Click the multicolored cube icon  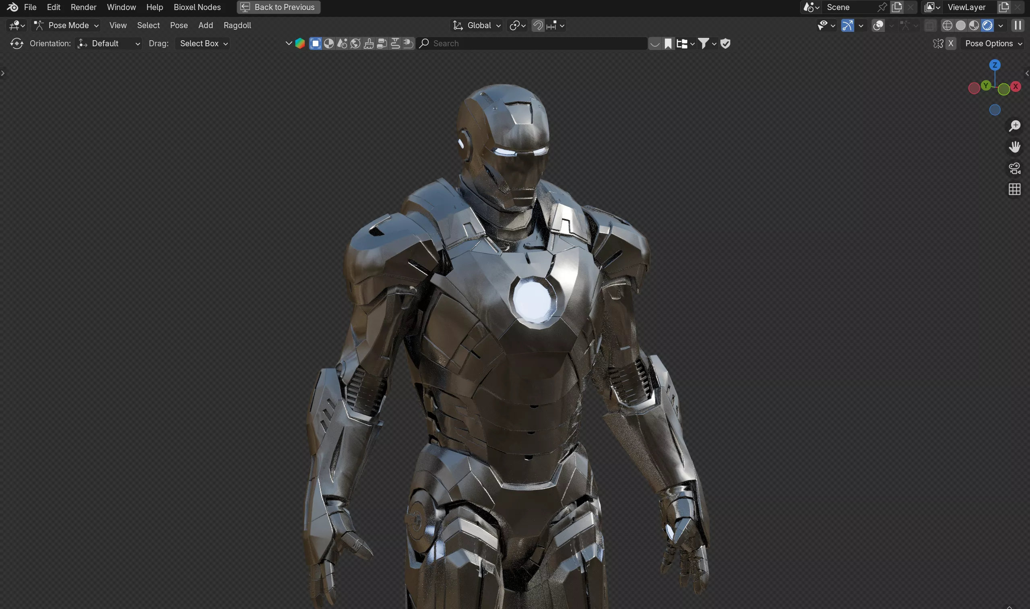point(300,43)
